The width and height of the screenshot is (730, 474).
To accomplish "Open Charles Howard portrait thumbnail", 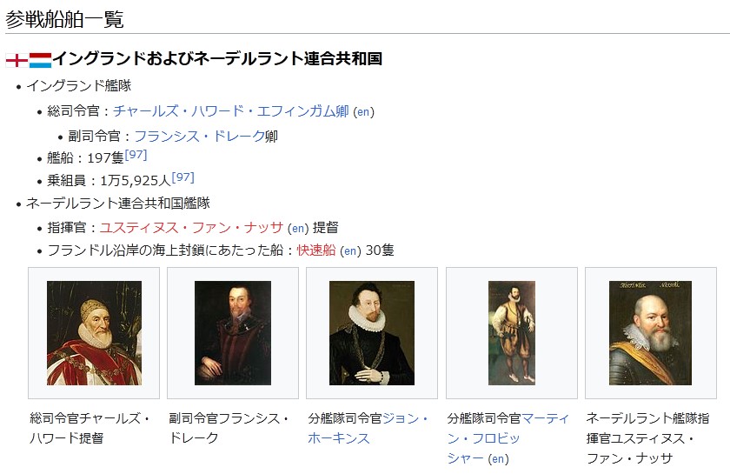I will tap(94, 333).
